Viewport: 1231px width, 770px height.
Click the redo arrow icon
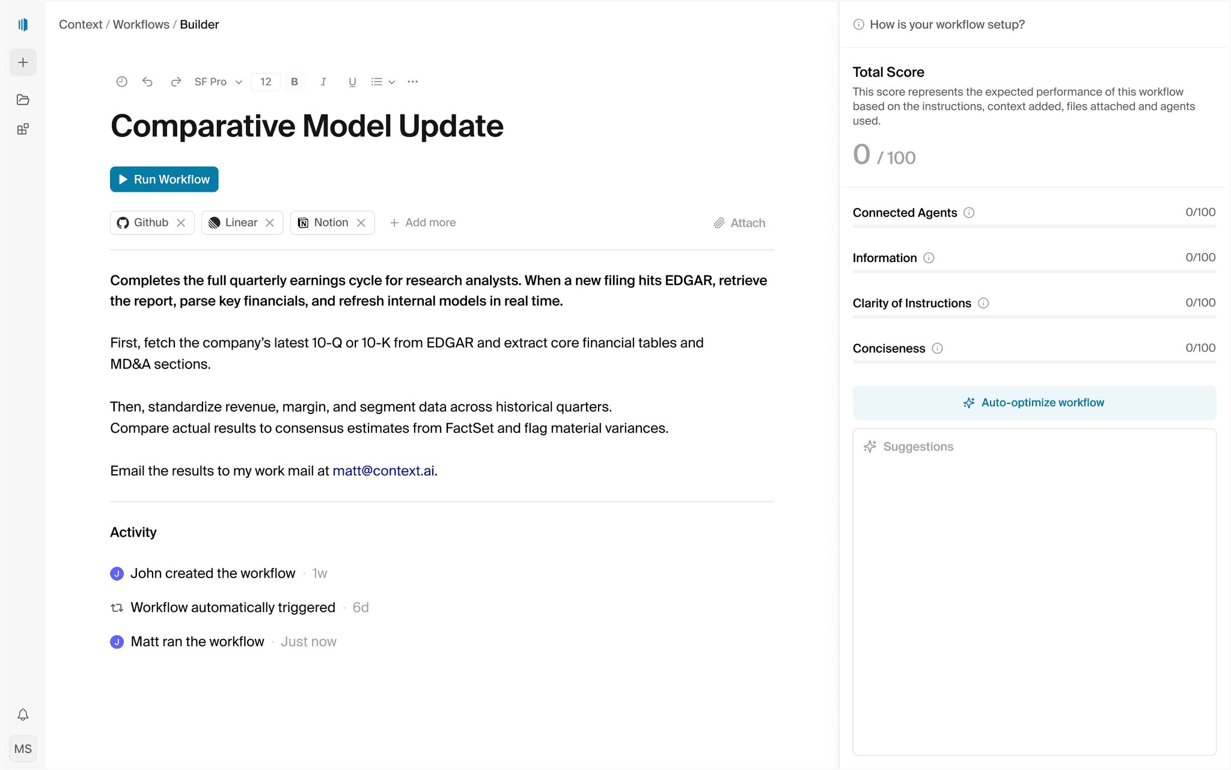coord(176,81)
